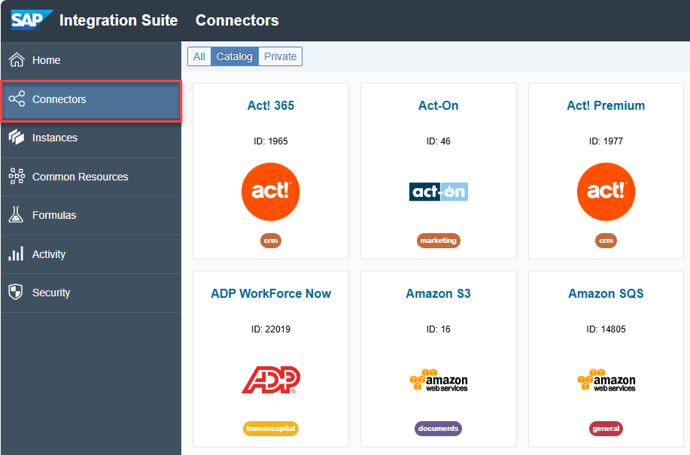Click the ID: 1965 text
This screenshot has width=690, height=455.
(x=271, y=141)
